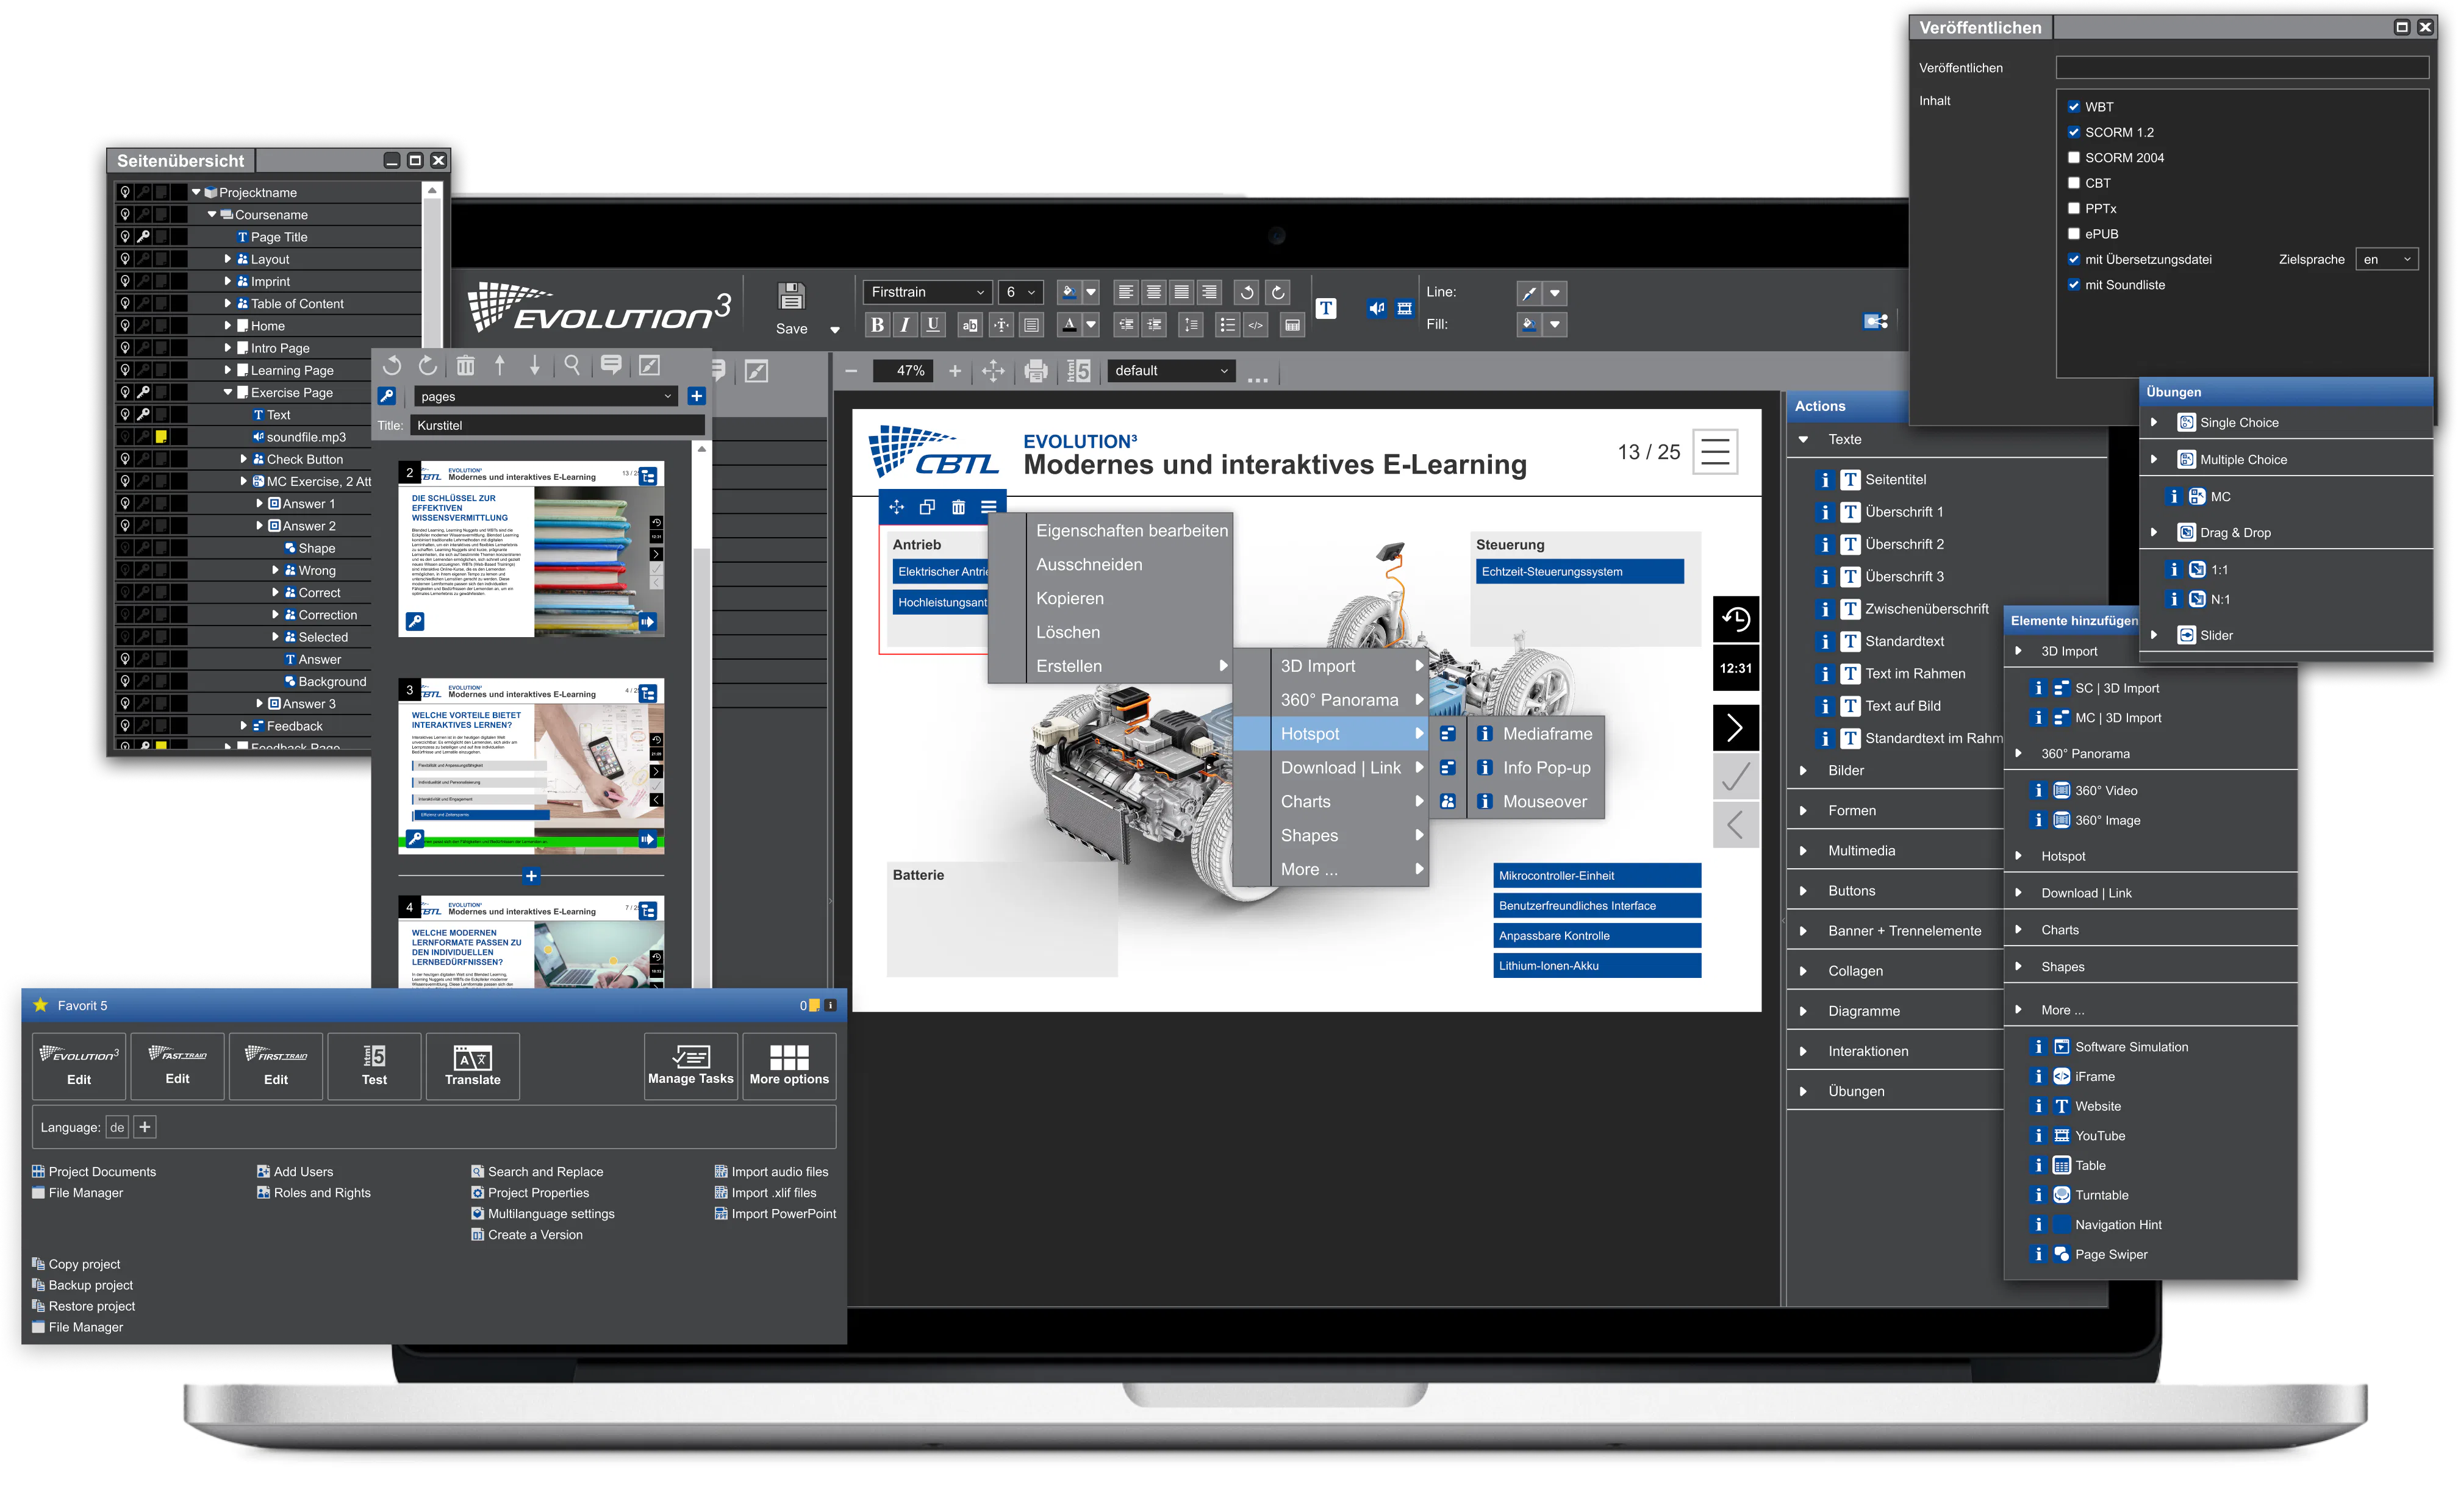2458x1512 pixels.
Task: Open the Fill color picker
Action: pyautogui.click(x=1542, y=324)
